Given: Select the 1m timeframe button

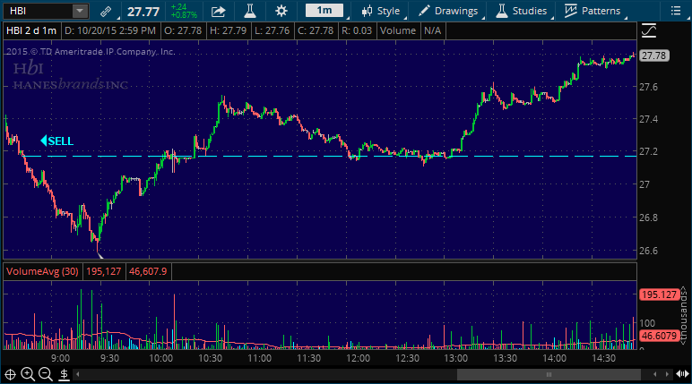Looking at the screenshot, I should [324, 11].
